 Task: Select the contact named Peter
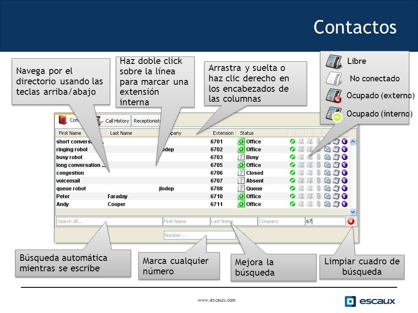coord(63,196)
